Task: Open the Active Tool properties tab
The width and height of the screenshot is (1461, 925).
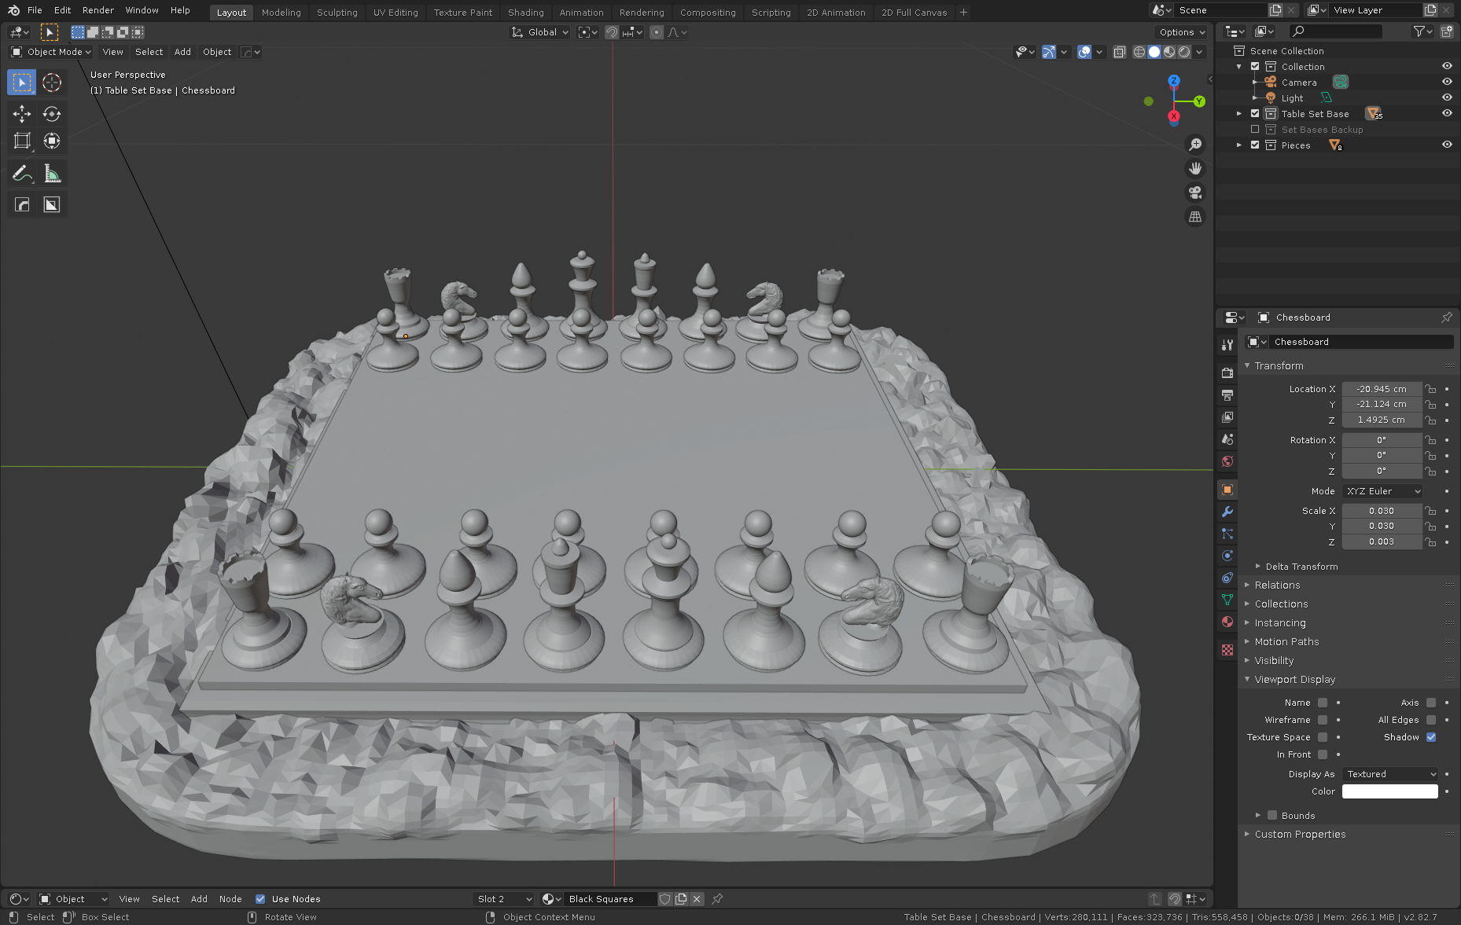Action: coord(1227,345)
